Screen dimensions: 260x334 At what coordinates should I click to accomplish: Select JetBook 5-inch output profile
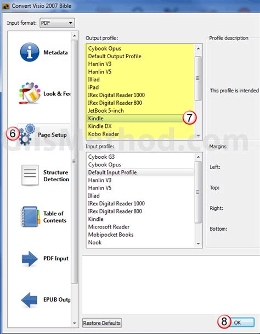click(x=140, y=110)
